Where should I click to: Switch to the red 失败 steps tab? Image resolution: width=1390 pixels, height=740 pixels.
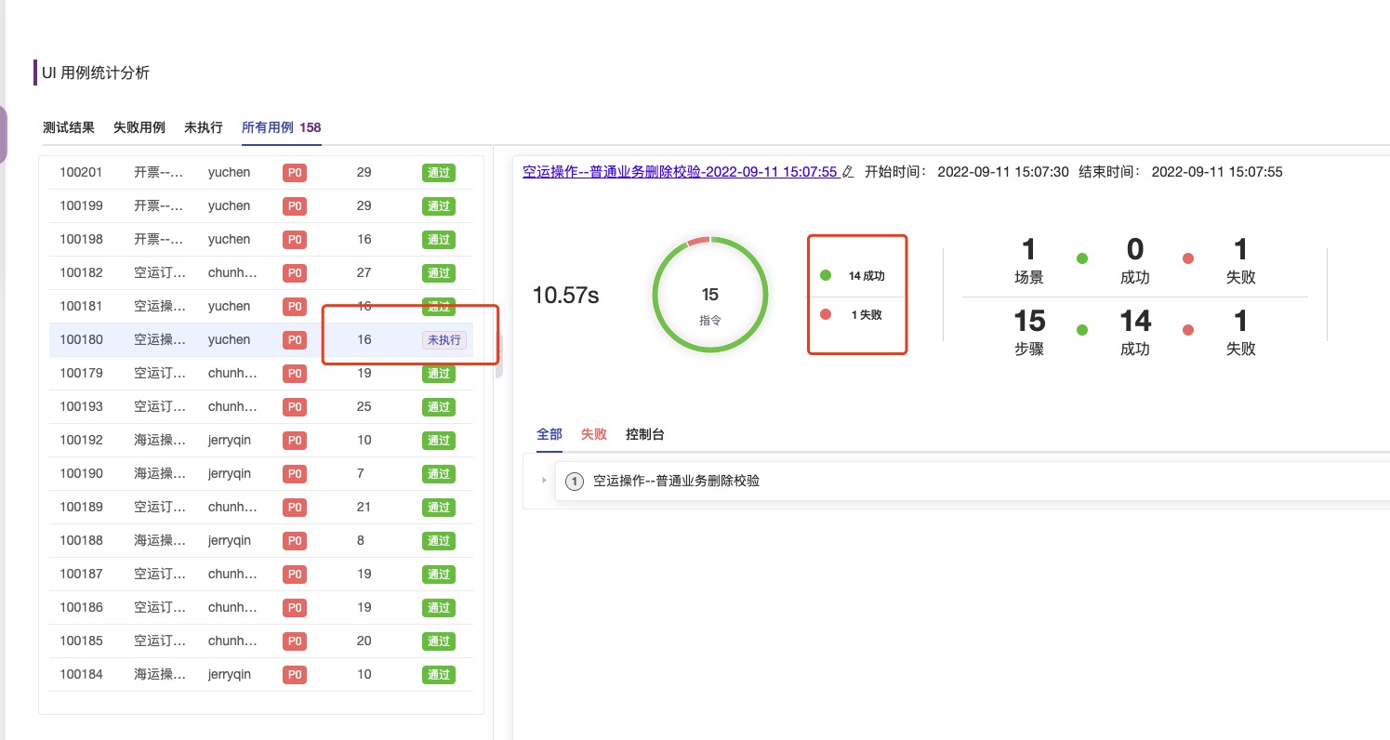coord(594,434)
